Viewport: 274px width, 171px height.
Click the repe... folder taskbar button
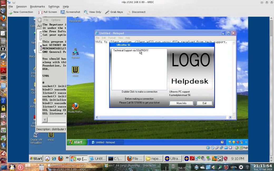(154, 159)
